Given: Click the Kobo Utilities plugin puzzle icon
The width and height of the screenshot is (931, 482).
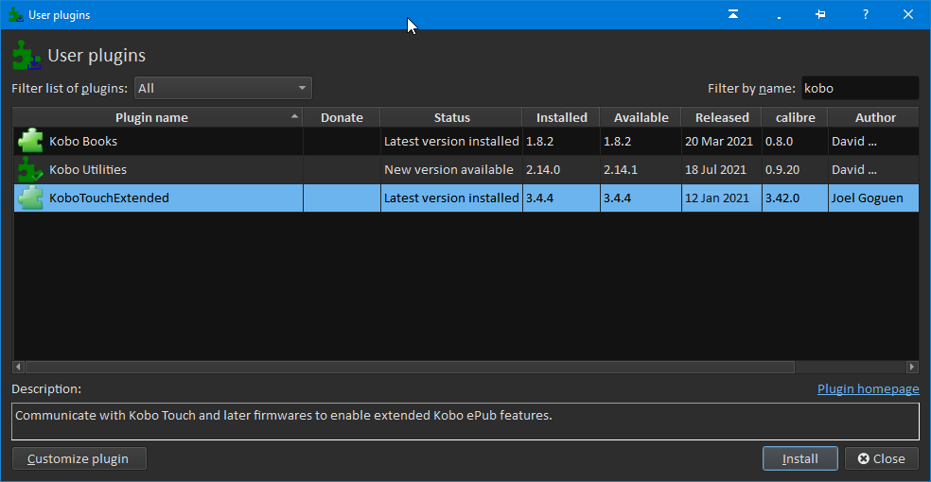Looking at the screenshot, I should point(30,169).
